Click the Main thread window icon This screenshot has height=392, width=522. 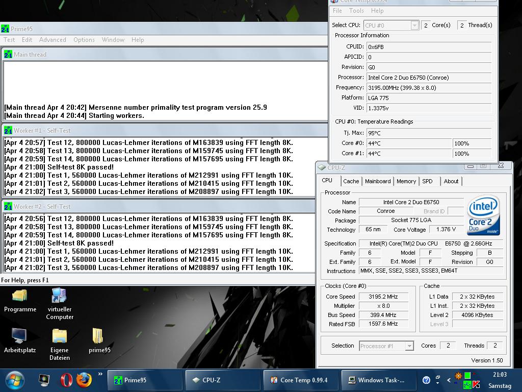point(8,54)
